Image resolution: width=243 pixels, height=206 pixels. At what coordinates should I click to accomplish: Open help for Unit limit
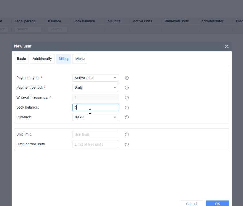pos(127,134)
